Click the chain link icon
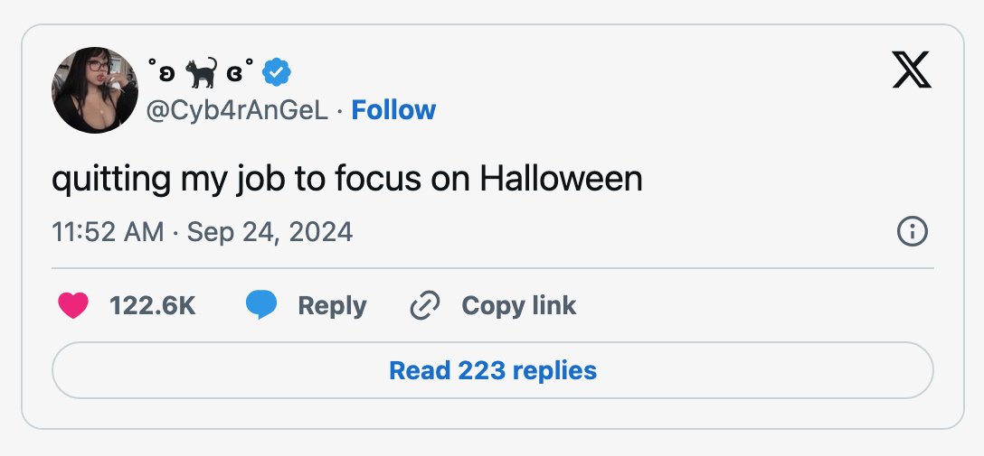 (425, 306)
